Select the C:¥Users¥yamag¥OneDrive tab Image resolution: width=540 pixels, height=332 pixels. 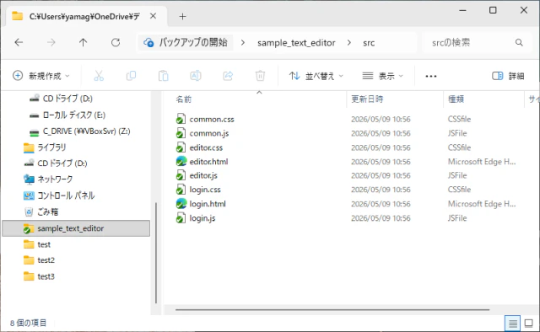pyautogui.click(x=84, y=17)
